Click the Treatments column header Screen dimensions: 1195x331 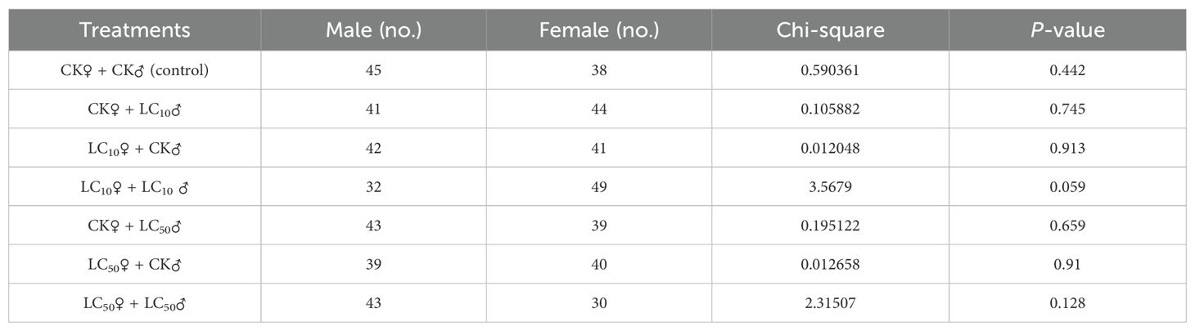135,31
